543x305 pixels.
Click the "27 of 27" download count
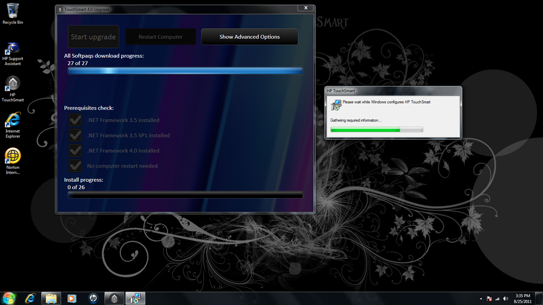point(77,64)
